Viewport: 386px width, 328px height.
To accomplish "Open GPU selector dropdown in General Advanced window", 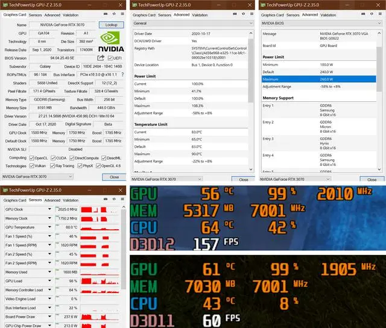I will [166, 179].
